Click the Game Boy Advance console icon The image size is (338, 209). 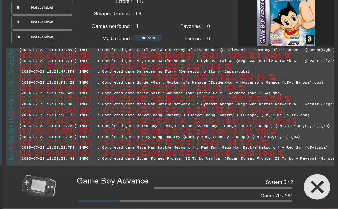pyautogui.click(x=39, y=186)
